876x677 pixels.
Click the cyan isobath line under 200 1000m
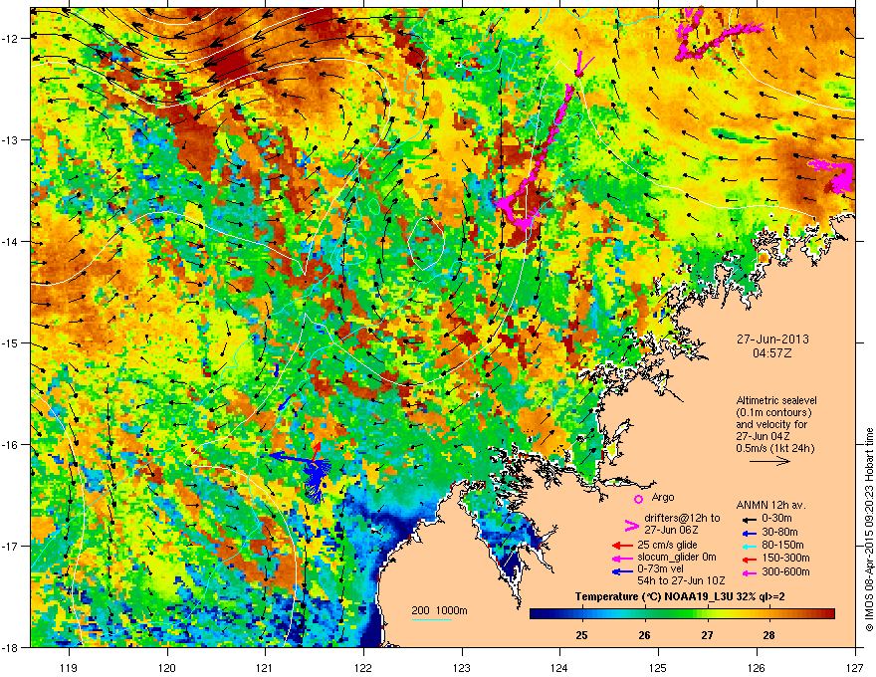[432, 619]
